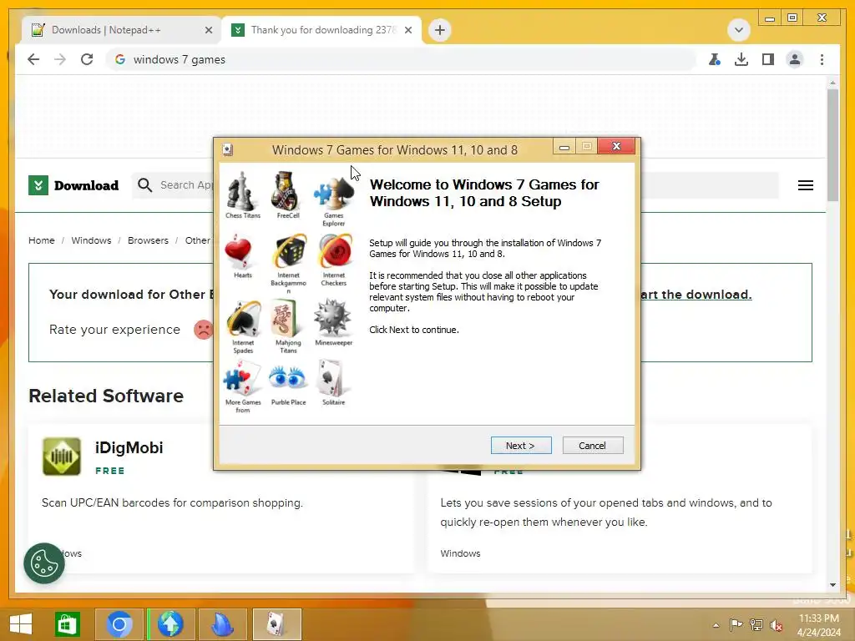This screenshot has height=641, width=855.
Task: Click the page scrollbar down arrow
Action: point(832,585)
